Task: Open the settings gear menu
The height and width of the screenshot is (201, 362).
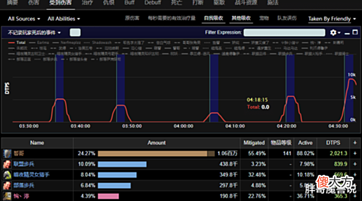Action: pyautogui.click(x=333, y=33)
